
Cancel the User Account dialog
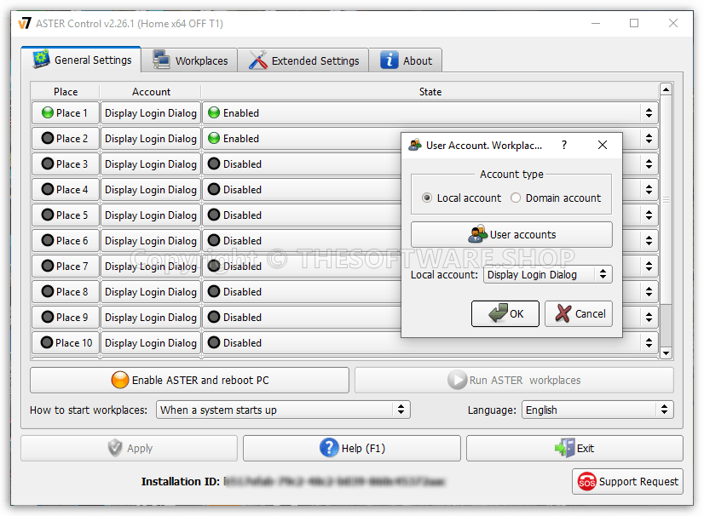(x=578, y=313)
